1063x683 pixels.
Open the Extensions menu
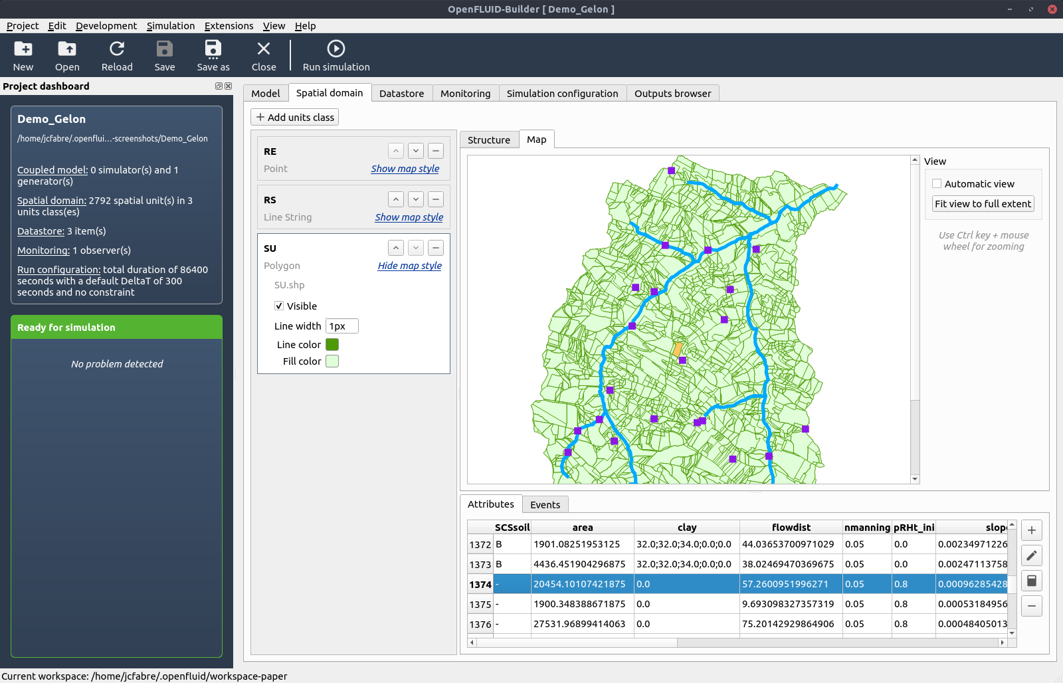pos(229,26)
